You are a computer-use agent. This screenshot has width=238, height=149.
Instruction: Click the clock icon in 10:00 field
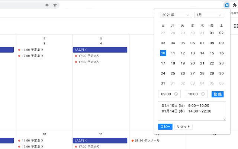(x=203, y=94)
